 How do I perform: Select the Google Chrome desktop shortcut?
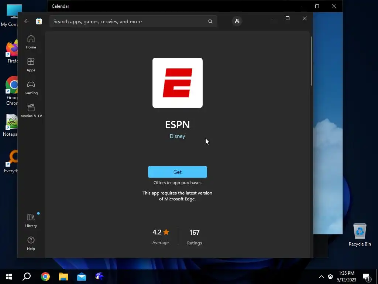coord(11,91)
